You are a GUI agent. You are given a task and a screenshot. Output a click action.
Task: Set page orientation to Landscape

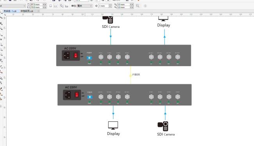55,6
